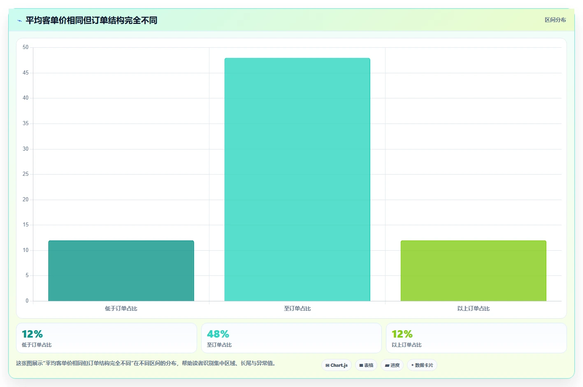
Task: Click the 进度 tag chip
Action: coord(392,365)
